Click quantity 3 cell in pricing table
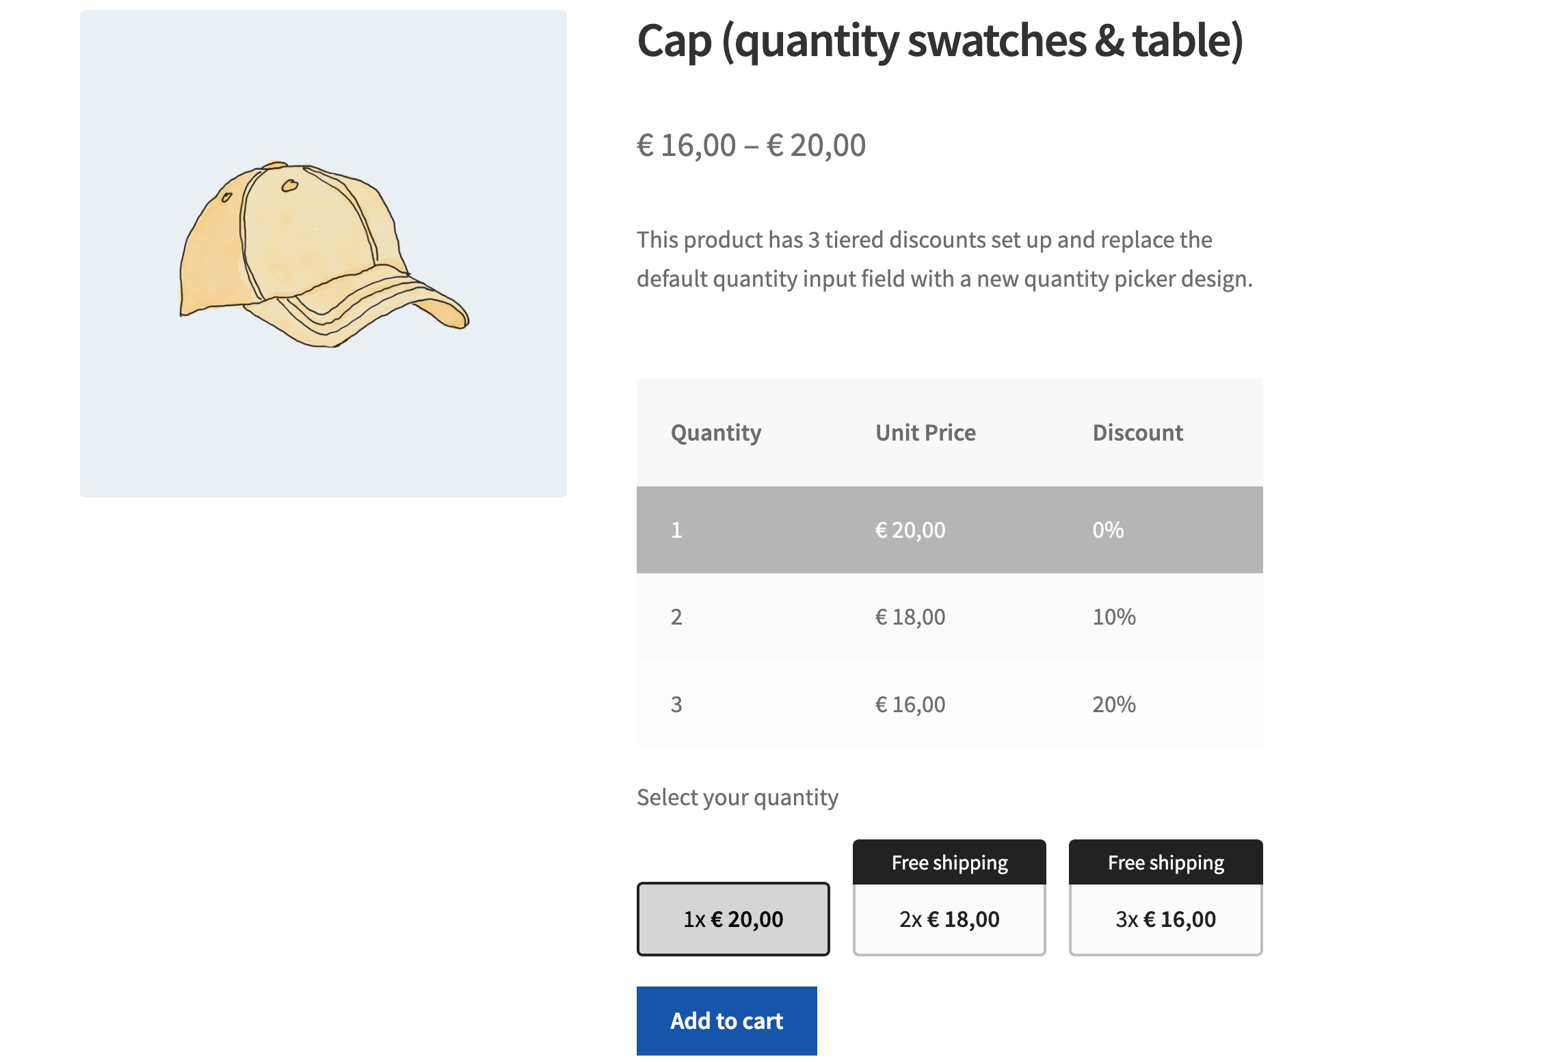The width and height of the screenshot is (1562, 1059). (676, 704)
